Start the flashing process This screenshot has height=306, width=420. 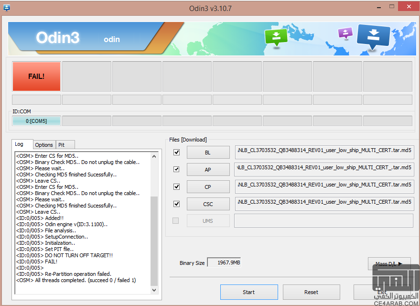(249, 292)
